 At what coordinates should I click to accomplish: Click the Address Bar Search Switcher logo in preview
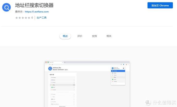[50, 69]
